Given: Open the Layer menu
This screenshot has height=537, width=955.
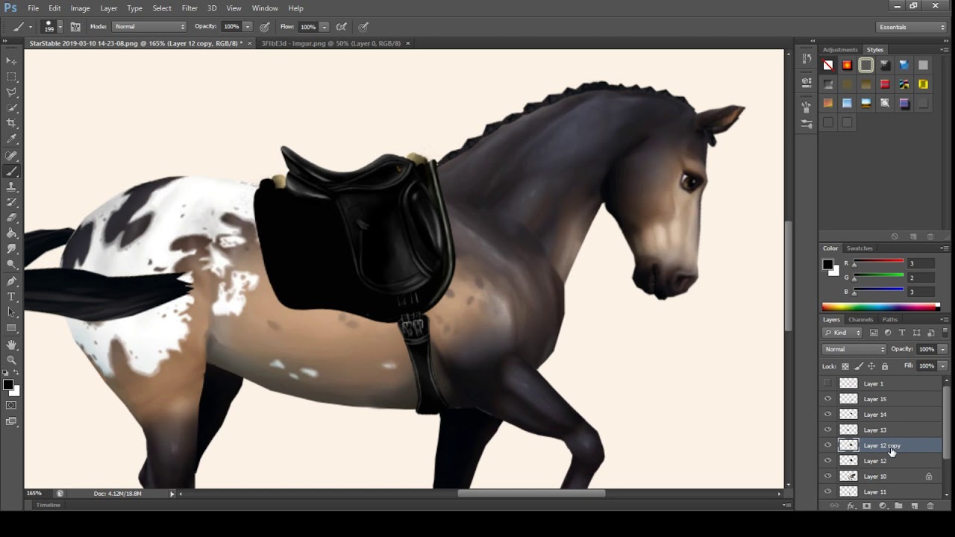Looking at the screenshot, I should coord(109,8).
